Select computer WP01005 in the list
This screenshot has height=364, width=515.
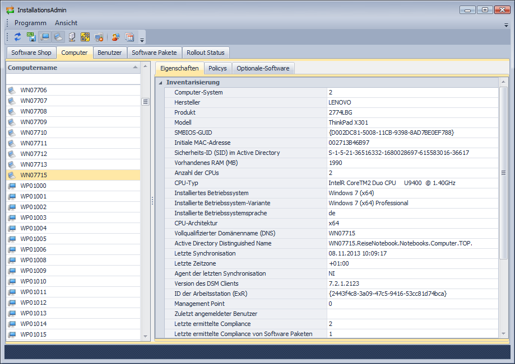(x=34, y=239)
